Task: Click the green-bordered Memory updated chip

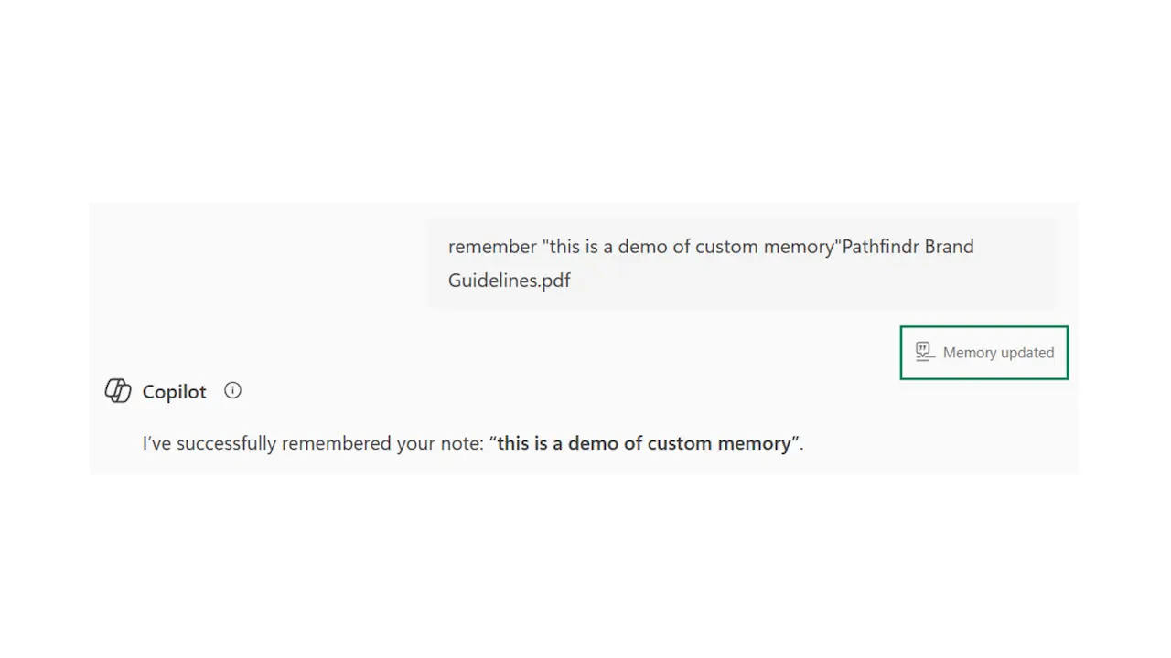Action: point(983,352)
